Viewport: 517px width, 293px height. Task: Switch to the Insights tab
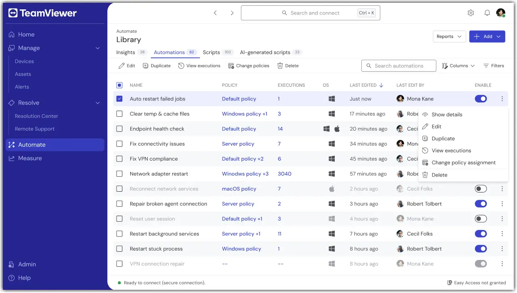click(131, 52)
